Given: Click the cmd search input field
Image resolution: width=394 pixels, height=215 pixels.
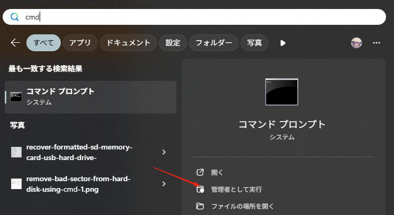Looking at the screenshot, I should point(194,17).
